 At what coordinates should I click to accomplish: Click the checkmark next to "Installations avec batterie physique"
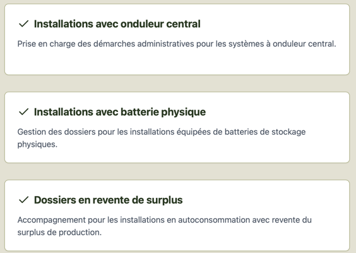[x=23, y=112]
